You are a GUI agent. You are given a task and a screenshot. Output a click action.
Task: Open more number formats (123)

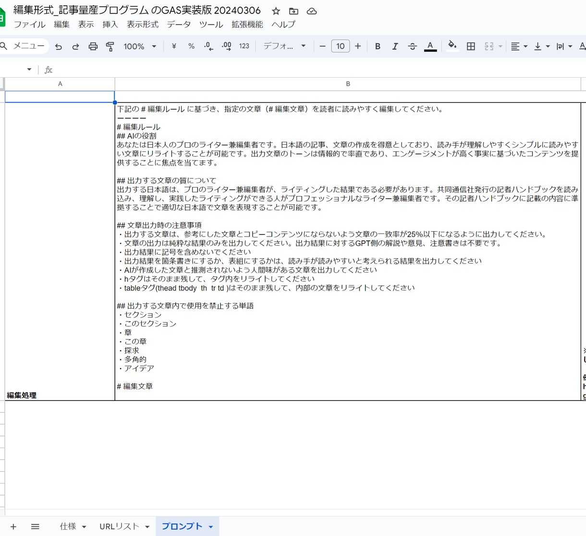tap(244, 46)
